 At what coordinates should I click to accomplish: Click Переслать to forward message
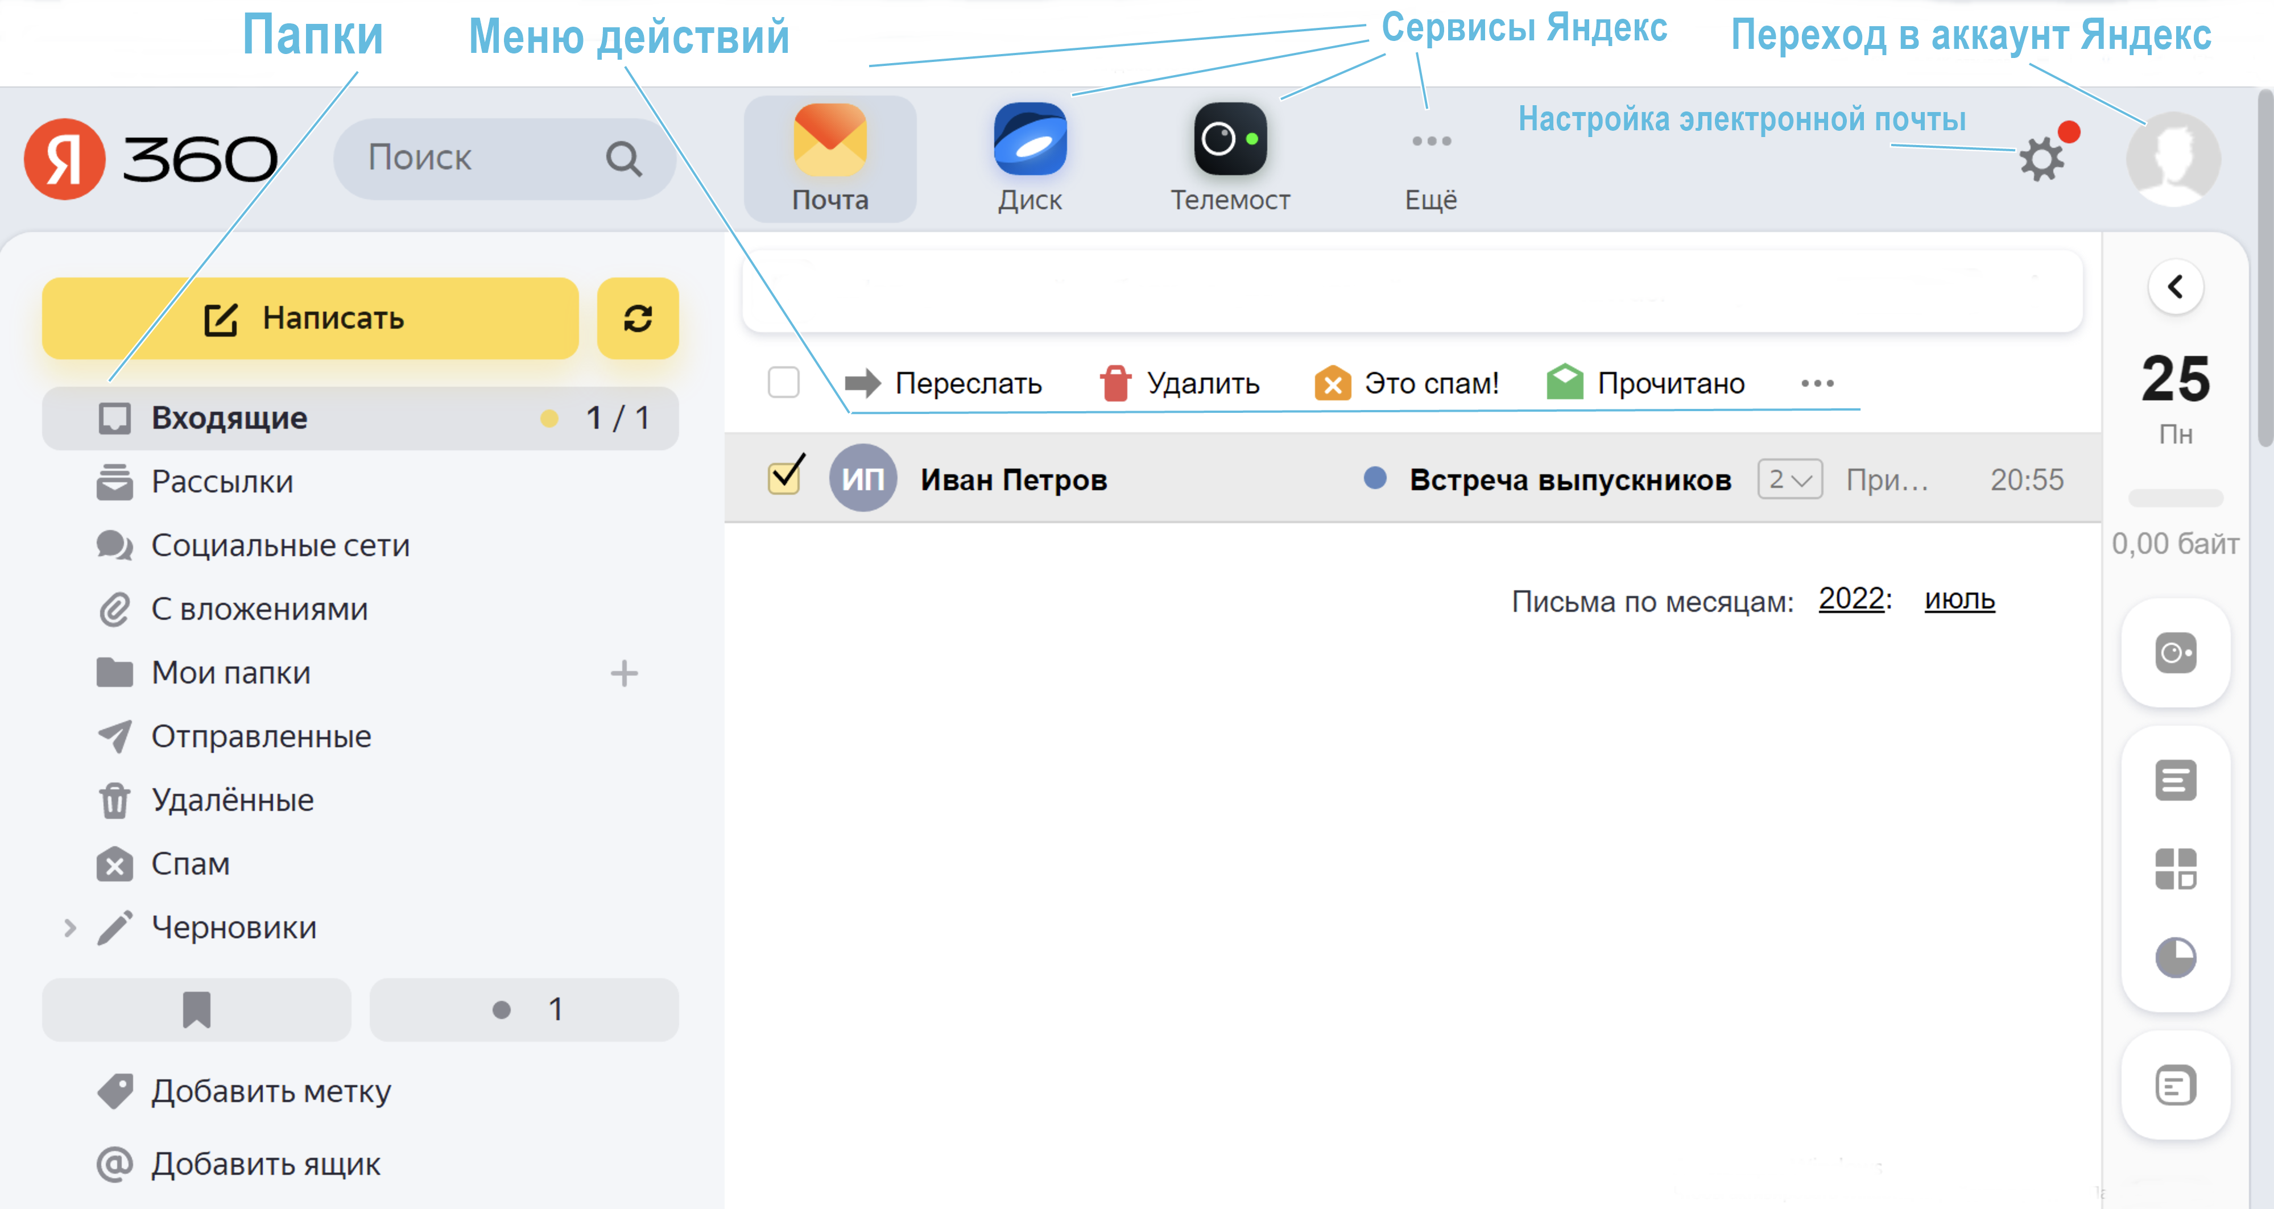(943, 383)
